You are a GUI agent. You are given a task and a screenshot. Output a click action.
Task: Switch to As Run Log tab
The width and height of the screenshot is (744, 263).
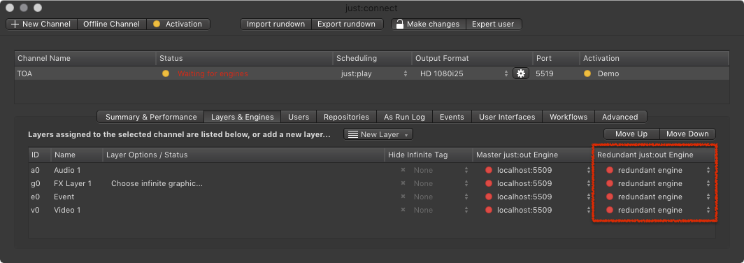[404, 117]
